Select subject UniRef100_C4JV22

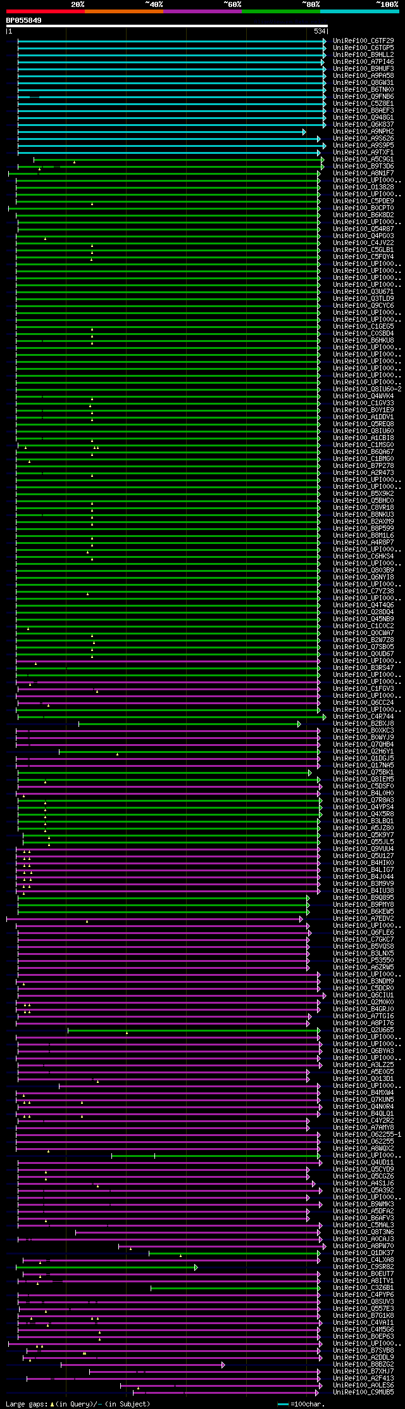(x=363, y=243)
